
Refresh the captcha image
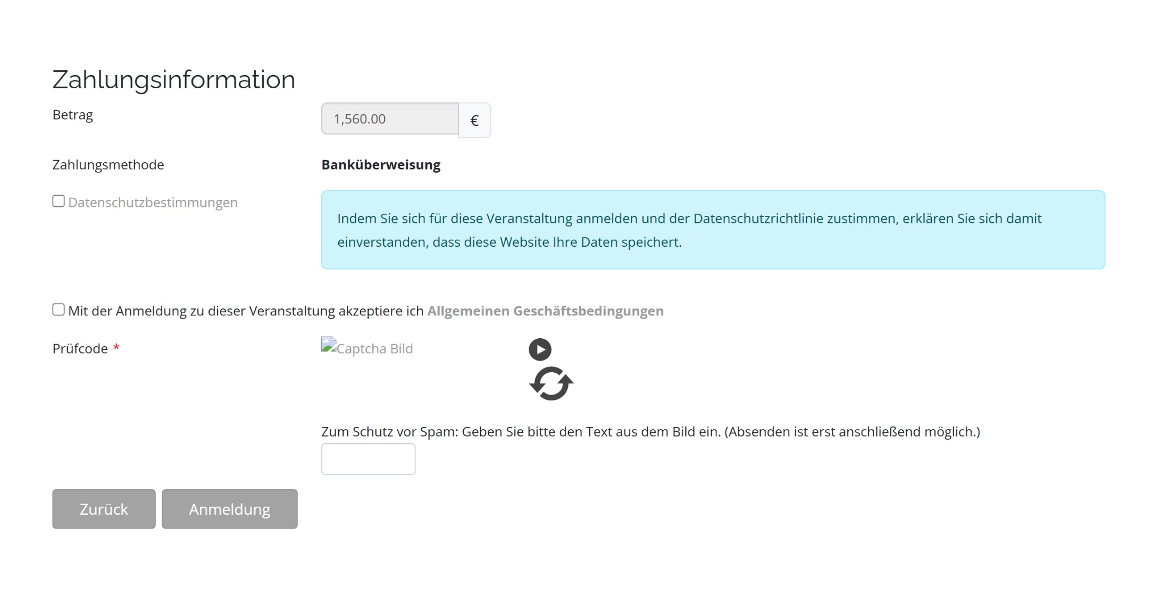tap(551, 383)
